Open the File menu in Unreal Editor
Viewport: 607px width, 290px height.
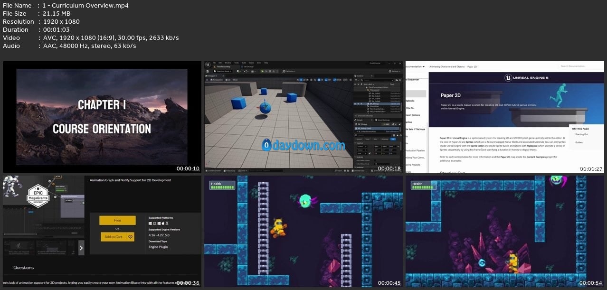click(214, 63)
